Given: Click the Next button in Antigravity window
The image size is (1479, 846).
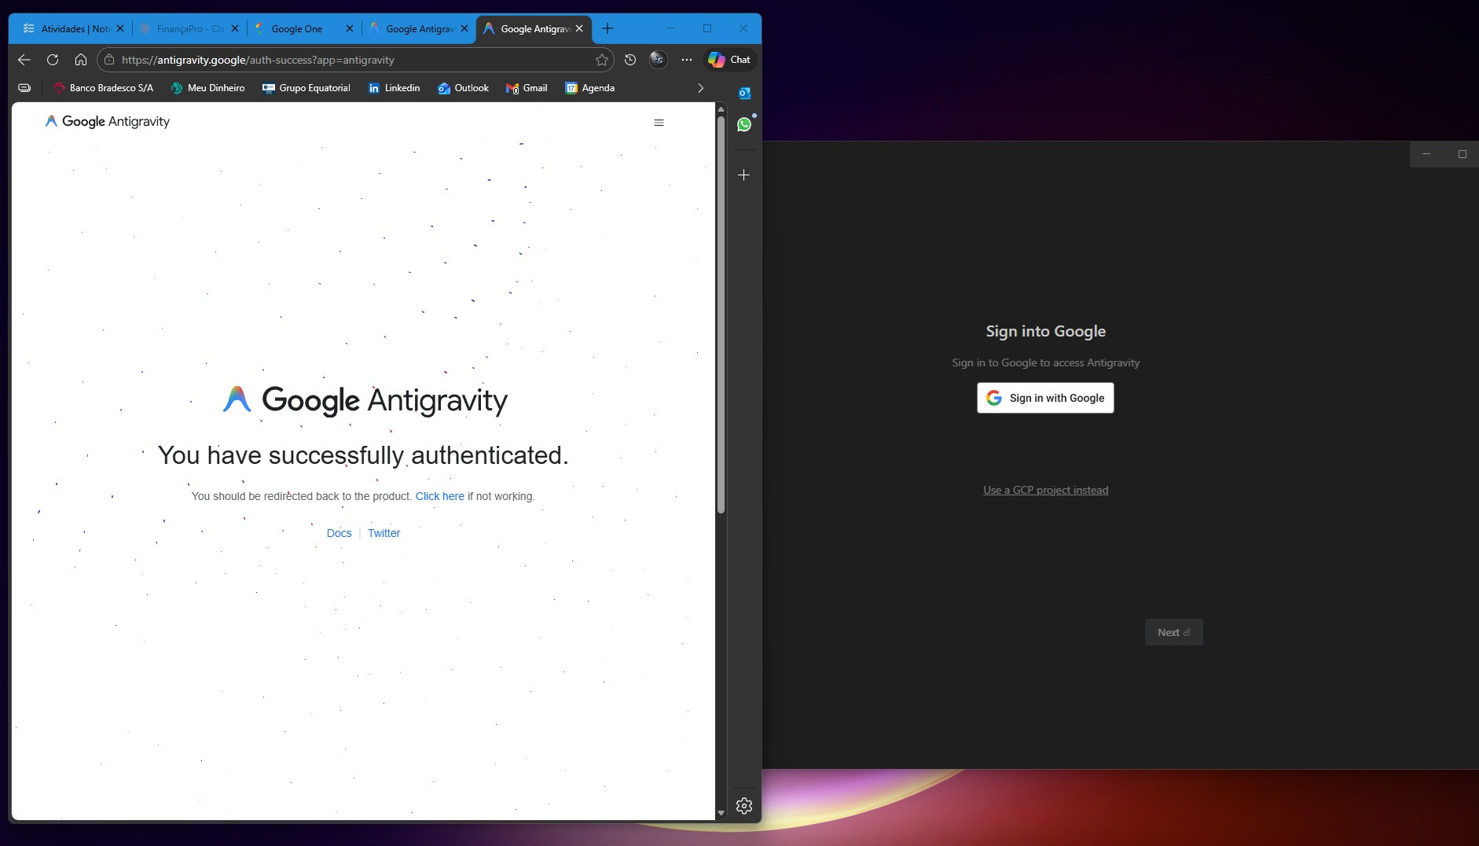Looking at the screenshot, I should (1173, 632).
